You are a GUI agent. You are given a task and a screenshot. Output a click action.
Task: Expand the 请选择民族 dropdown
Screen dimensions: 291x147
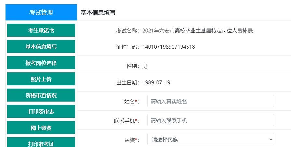click(210, 140)
